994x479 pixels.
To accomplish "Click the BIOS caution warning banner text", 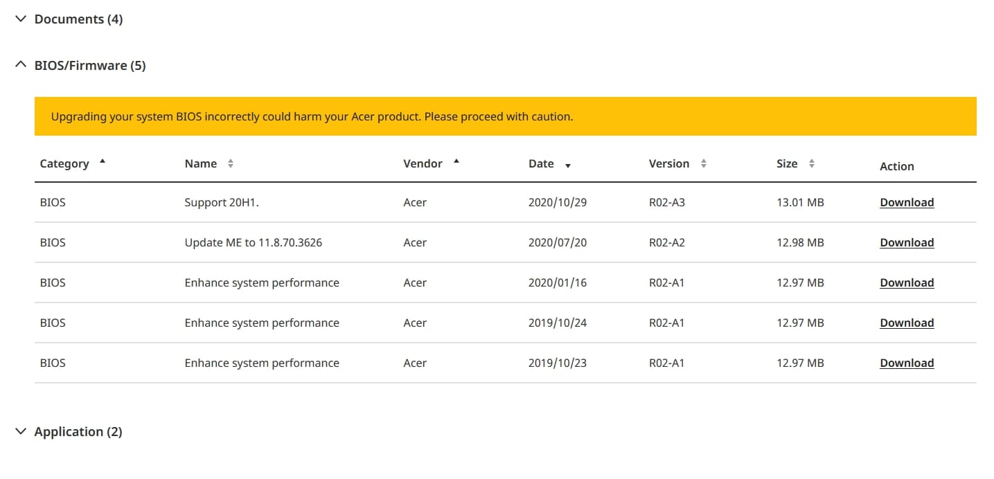I will point(312,116).
